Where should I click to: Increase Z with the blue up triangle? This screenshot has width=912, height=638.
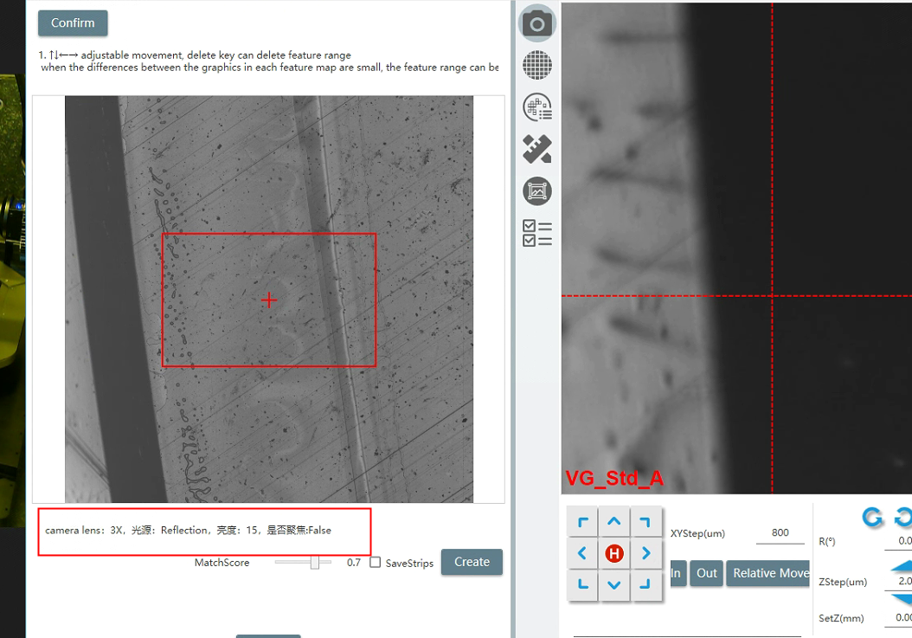902,565
